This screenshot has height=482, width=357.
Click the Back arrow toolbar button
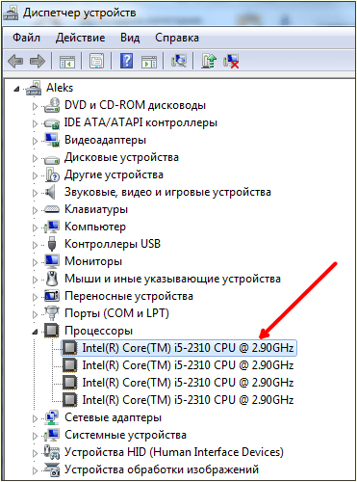tap(15, 61)
